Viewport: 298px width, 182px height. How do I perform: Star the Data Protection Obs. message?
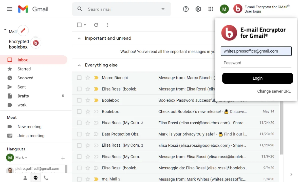(x=88, y=134)
